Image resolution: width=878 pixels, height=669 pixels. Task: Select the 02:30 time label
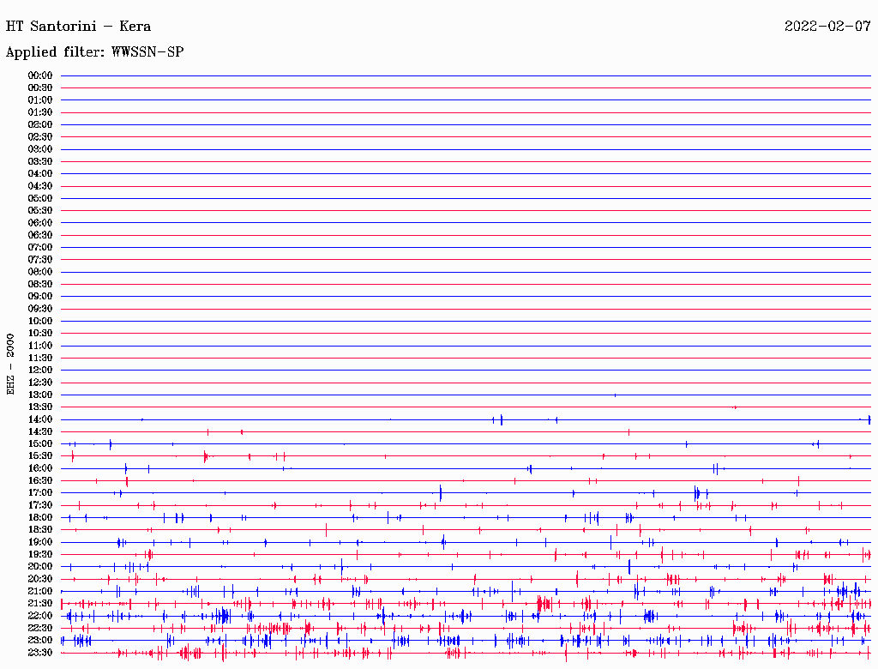tap(39, 136)
